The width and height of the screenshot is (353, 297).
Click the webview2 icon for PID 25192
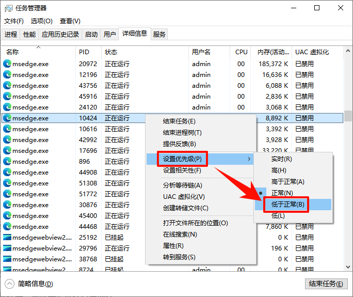[7, 237]
